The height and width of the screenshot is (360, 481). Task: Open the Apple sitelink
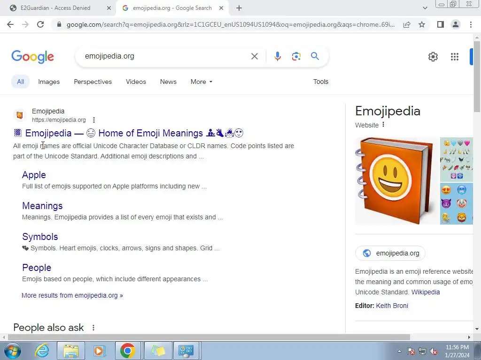coord(34,175)
